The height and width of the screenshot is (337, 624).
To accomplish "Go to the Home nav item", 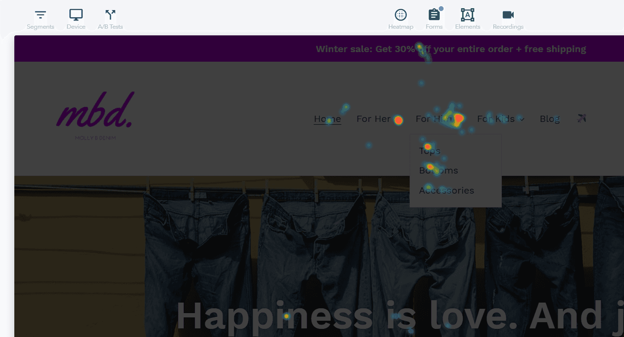I will pyautogui.click(x=328, y=119).
